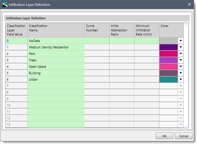
Task: Click the Classification Name column header
Action: pyautogui.click(x=56, y=30)
